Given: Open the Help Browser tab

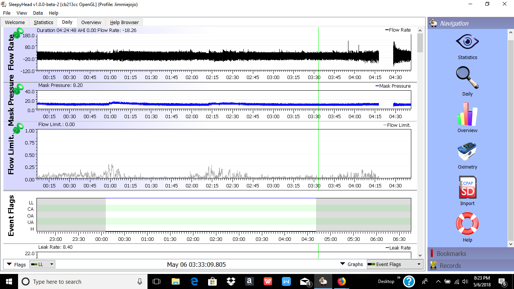Looking at the screenshot, I should click(125, 22).
